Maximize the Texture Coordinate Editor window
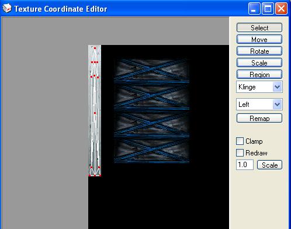The image size is (291, 229). pyautogui.click(x=268, y=9)
